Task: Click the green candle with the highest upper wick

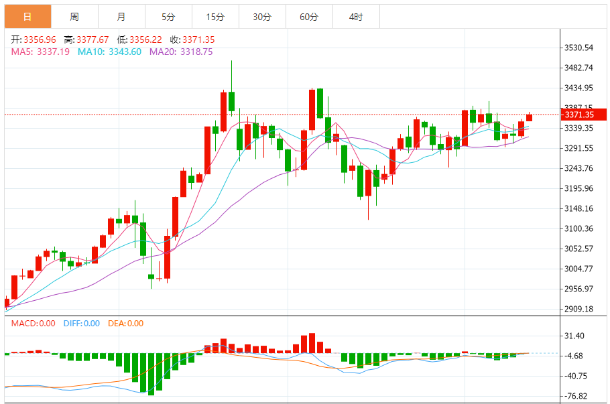Action: point(232,101)
